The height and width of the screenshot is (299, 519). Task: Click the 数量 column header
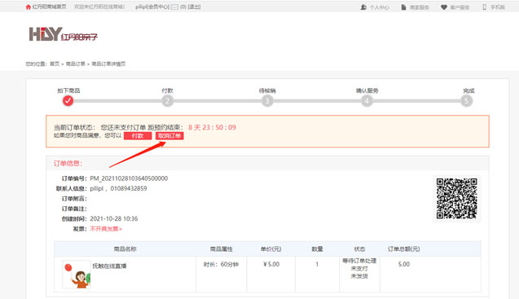[x=317, y=249]
